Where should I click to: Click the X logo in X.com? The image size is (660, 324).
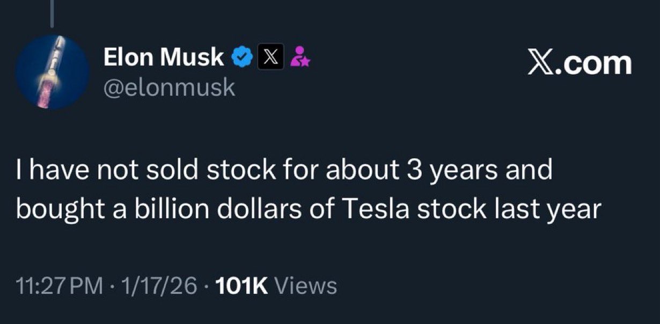pos(540,63)
